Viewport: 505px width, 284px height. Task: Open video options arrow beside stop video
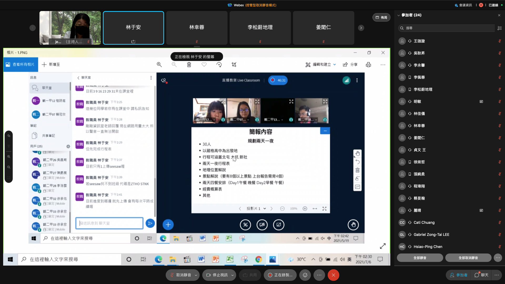pos(233,275)
